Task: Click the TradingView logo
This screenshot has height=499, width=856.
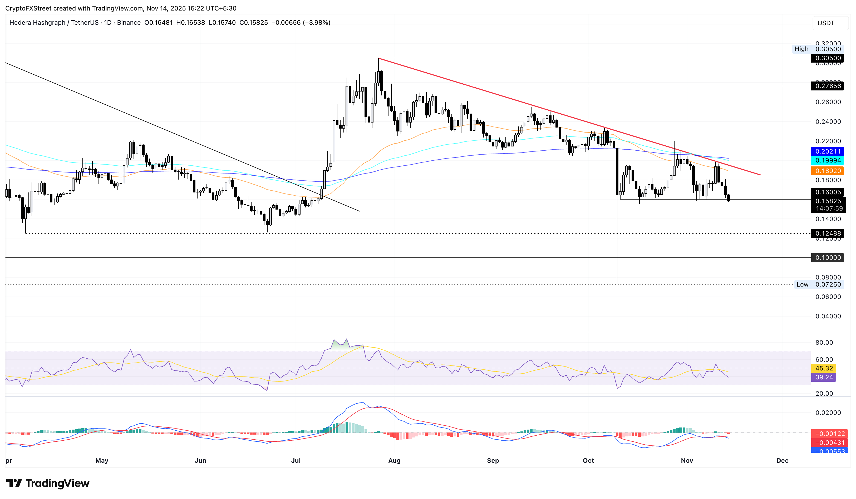Action: click(x=48, y=483)
